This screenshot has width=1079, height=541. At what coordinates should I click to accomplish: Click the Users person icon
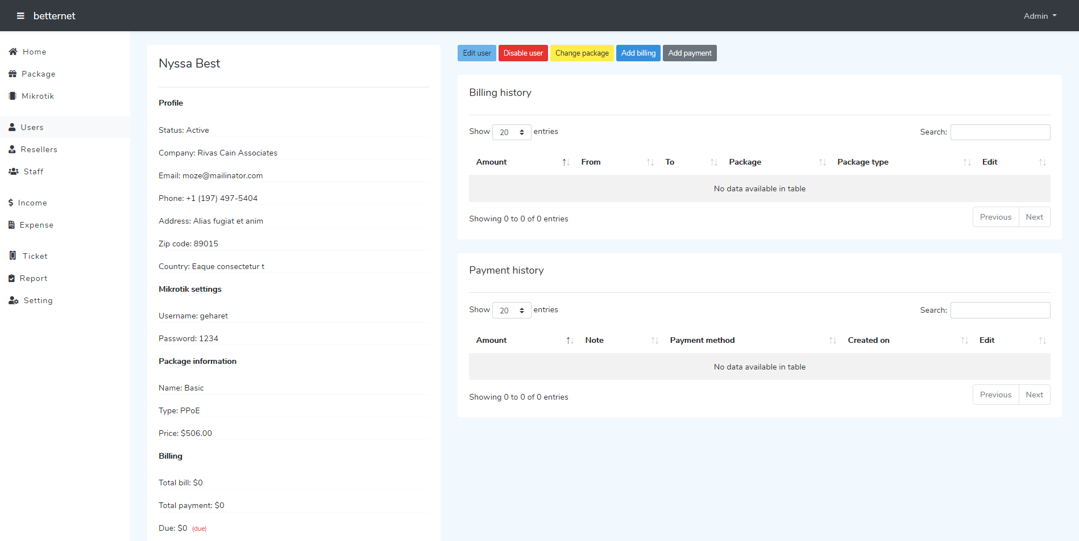coord(13,127)
